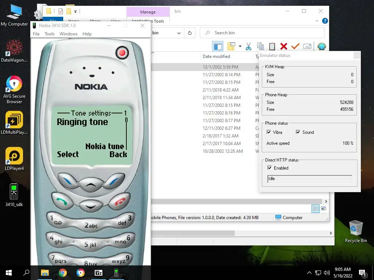Expand the Explorer ribbon chevron
Viewport: 374px width, 280px height.
[x=317, y=21]
